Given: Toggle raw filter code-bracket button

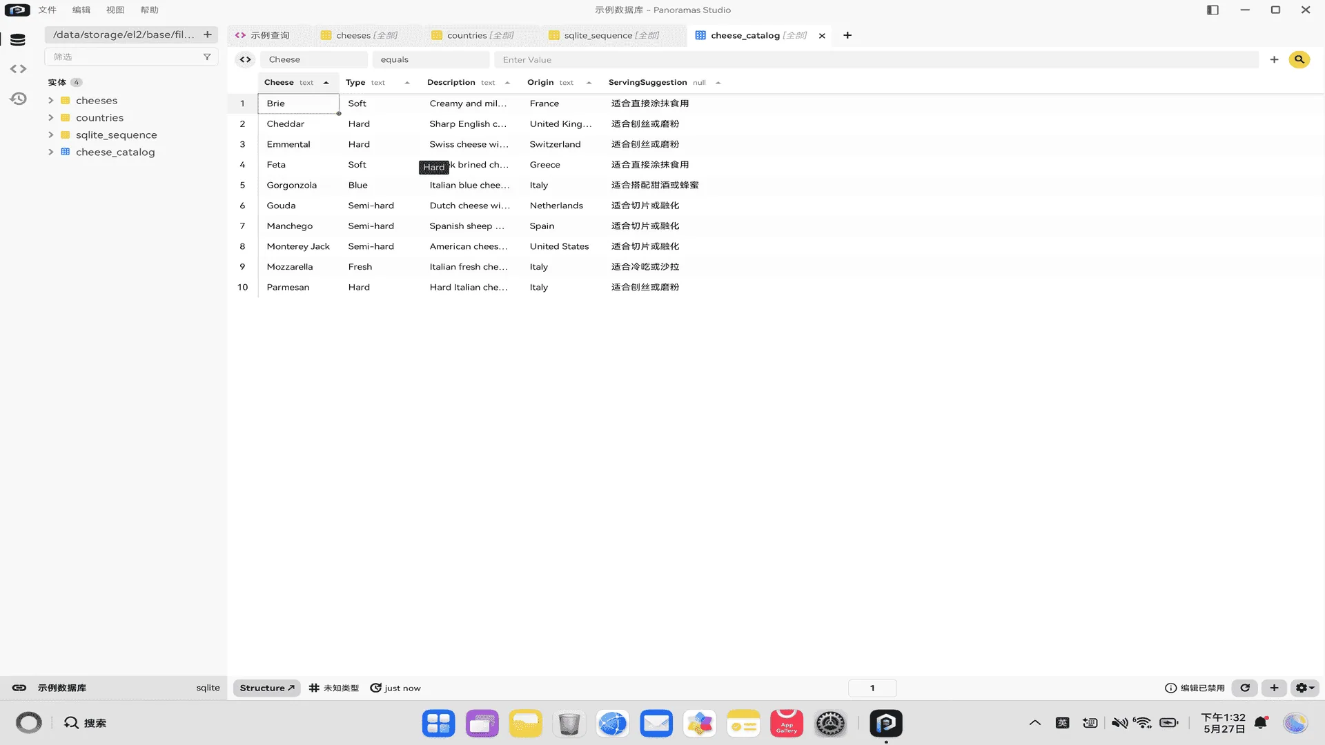Looking at the screenshot, I should click(245, 60).
